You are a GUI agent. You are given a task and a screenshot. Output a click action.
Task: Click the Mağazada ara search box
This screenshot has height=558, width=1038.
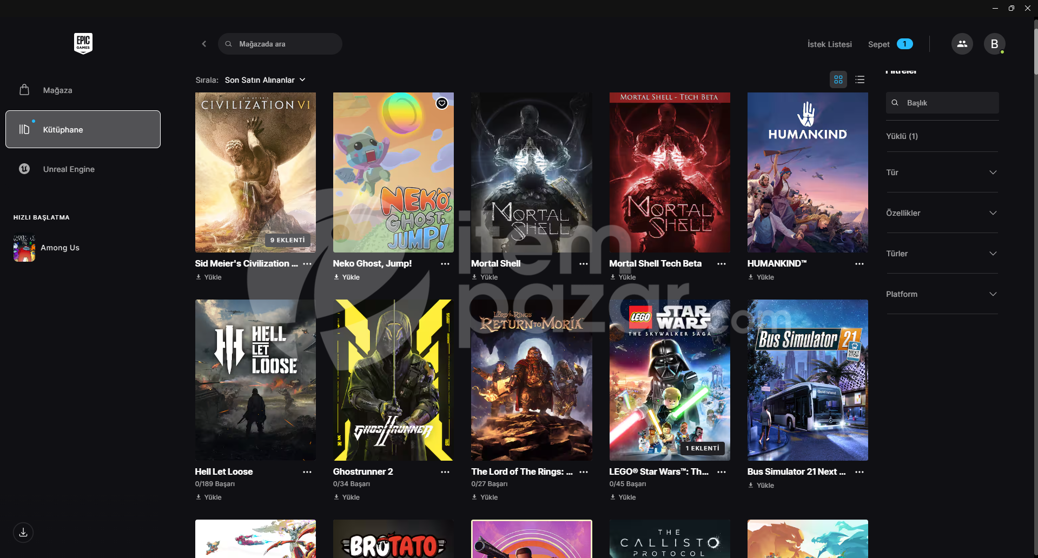click(x=280, y=44)
